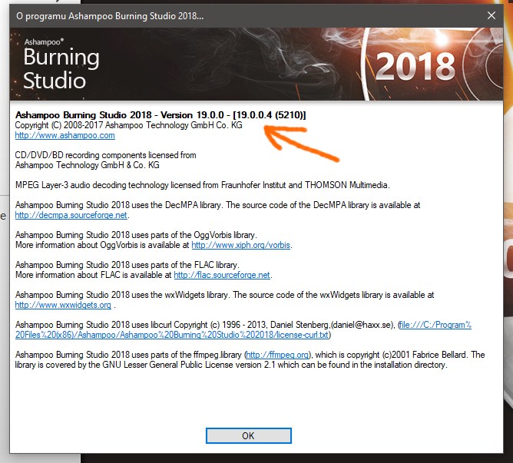Screen dimensions: 513x463
Task: Visit the xiph.org/vorbis link
Action: coord(241,246)
